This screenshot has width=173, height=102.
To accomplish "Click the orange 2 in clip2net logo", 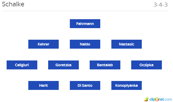I will [157, 99].
